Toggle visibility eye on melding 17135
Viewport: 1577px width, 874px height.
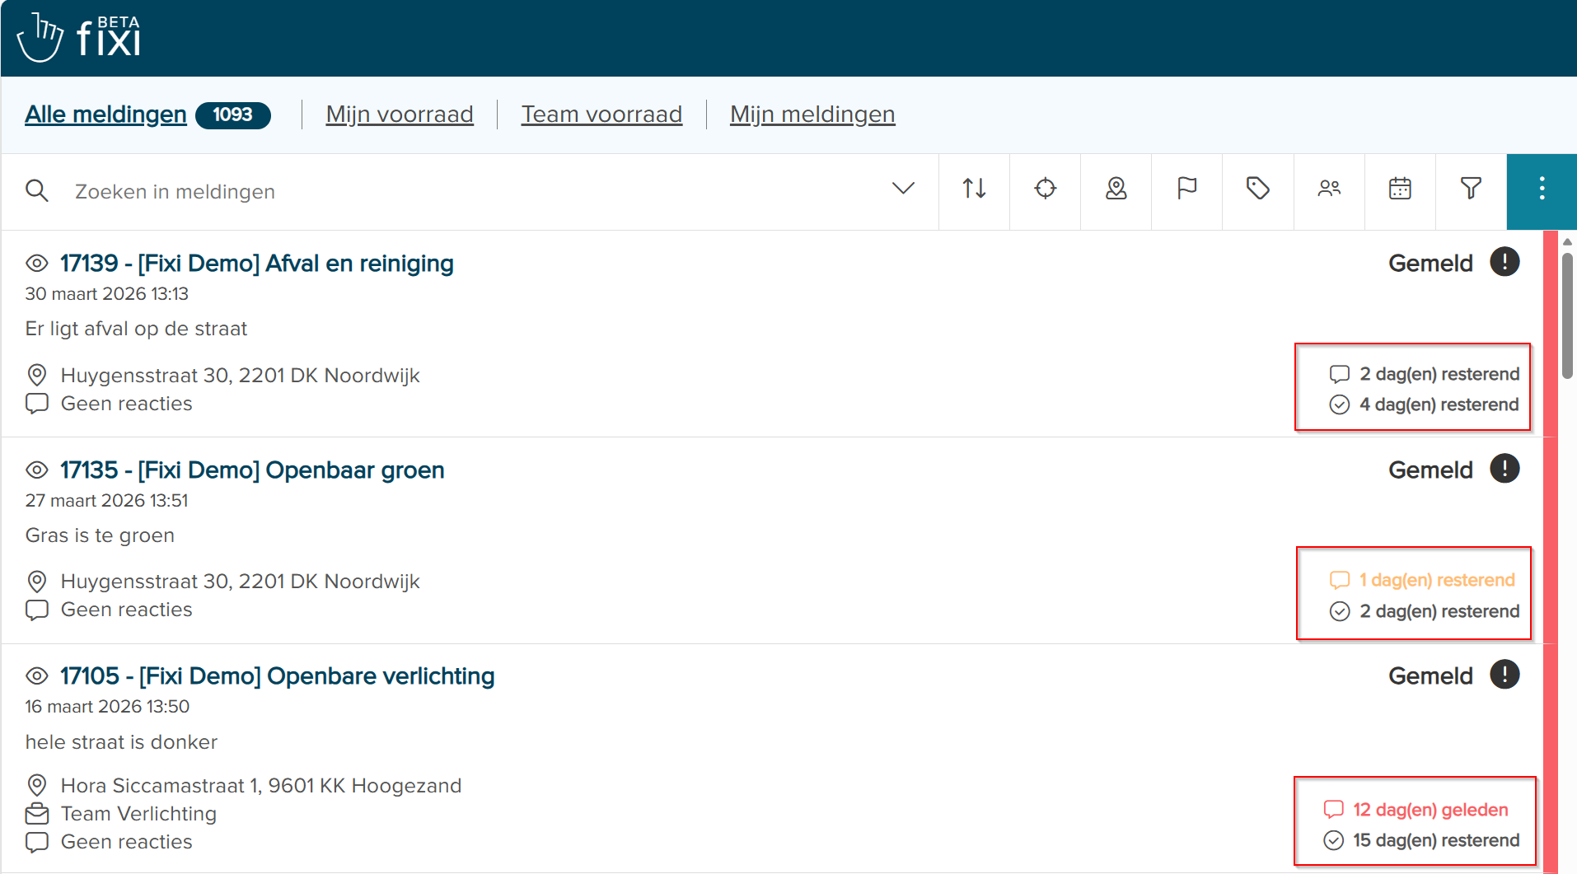click(36, 470)
